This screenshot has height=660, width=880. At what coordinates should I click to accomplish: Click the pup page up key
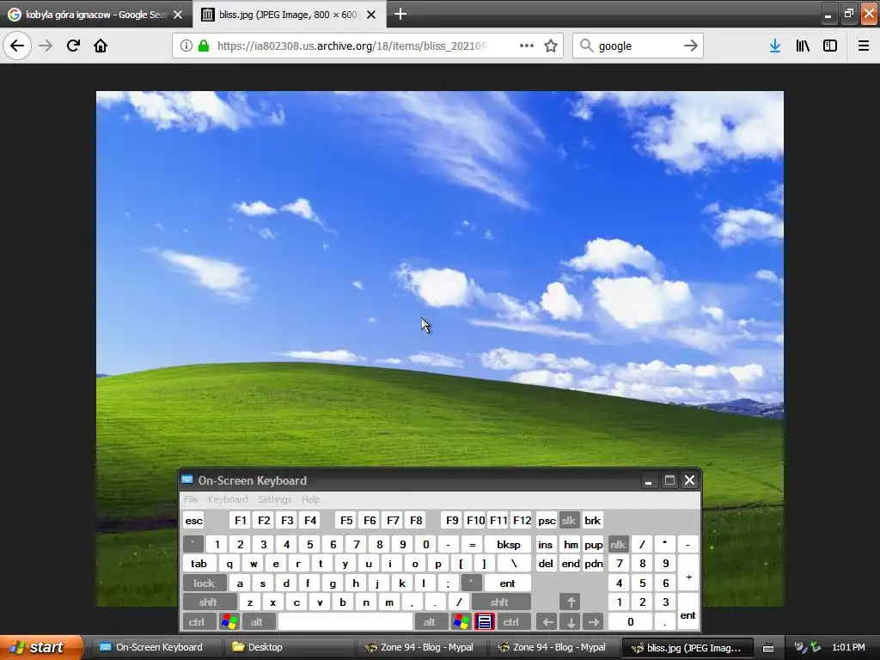593,544
